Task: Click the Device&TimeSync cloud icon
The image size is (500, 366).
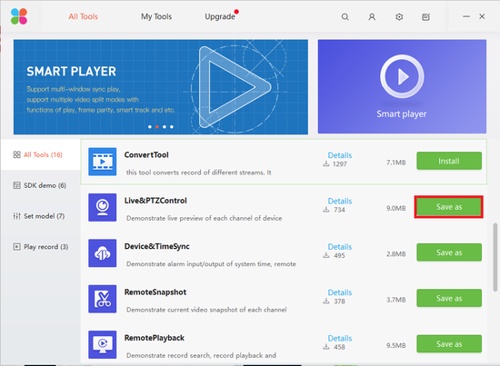Action: click(x=103, y=253)
